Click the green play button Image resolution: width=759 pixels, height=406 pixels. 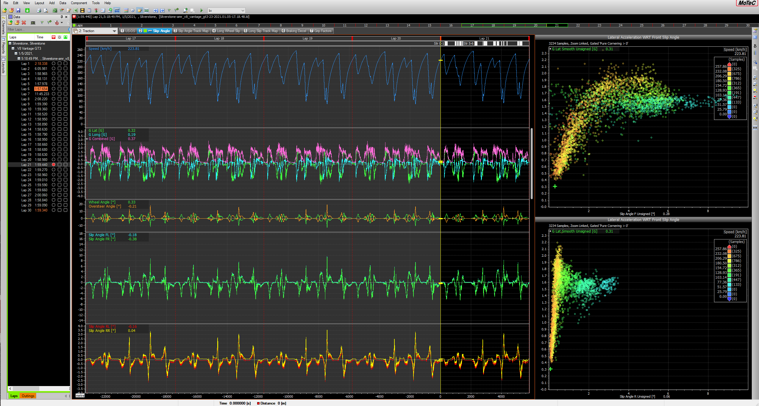click(202, 10)
